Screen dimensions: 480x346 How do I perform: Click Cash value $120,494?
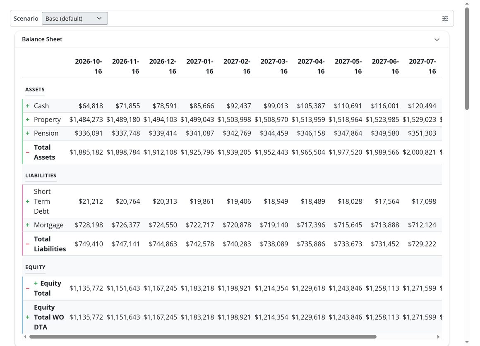[422, 106]
